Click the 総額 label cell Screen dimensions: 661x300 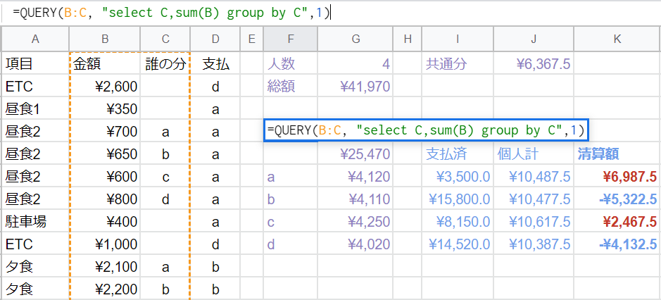(x=291, y=87)
